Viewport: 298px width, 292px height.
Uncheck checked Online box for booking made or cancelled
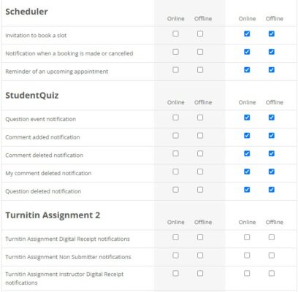[x=247, y=52]
